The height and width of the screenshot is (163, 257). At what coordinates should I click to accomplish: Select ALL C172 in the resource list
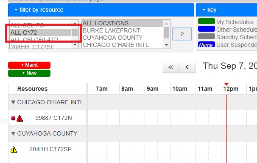click(40, 33)
